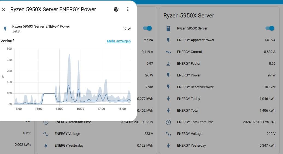Click the '7 var' value in middle card
283x154 pixels.
(149, 87)
